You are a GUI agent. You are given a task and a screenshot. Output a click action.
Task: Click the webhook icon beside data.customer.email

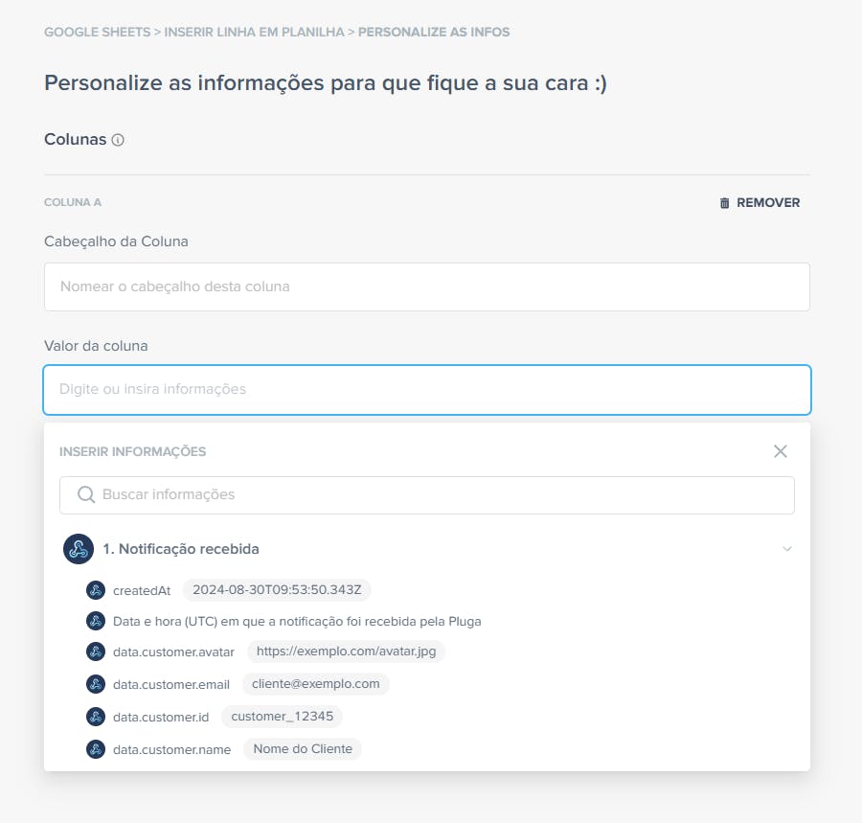[x=96, y=684]
